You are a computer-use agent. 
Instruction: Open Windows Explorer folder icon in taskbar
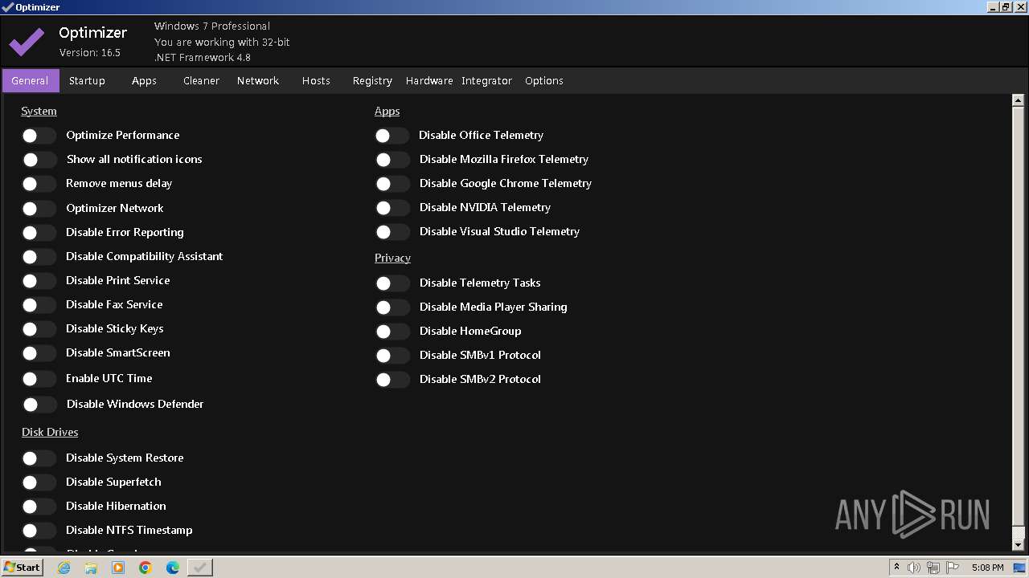pyautogui.click(x=91, y=568)
